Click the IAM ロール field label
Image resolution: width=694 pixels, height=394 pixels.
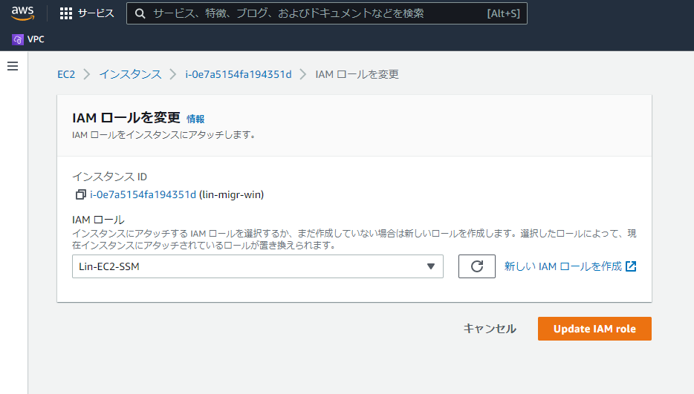pos(98,220)
